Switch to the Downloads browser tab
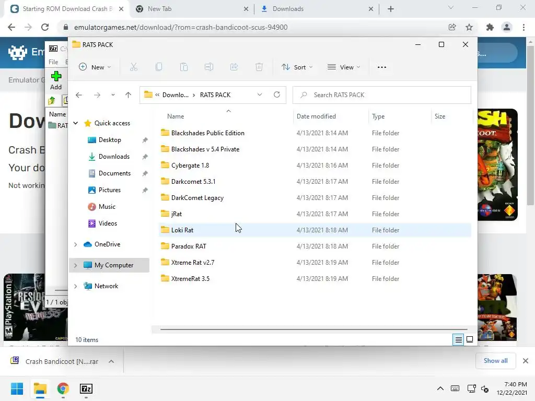 [317, 9]
